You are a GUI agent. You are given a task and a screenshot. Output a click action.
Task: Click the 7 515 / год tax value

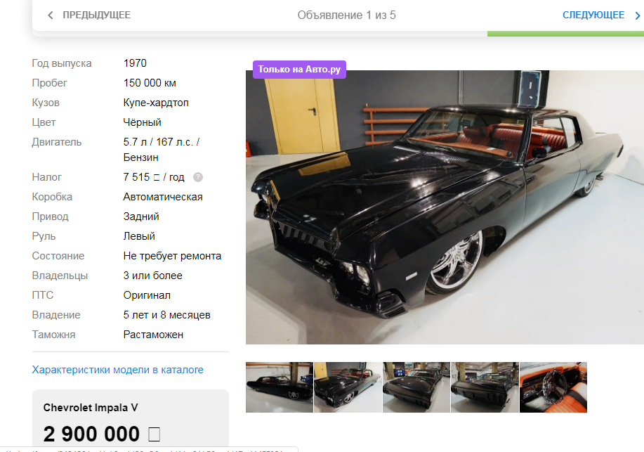[154, 177]
